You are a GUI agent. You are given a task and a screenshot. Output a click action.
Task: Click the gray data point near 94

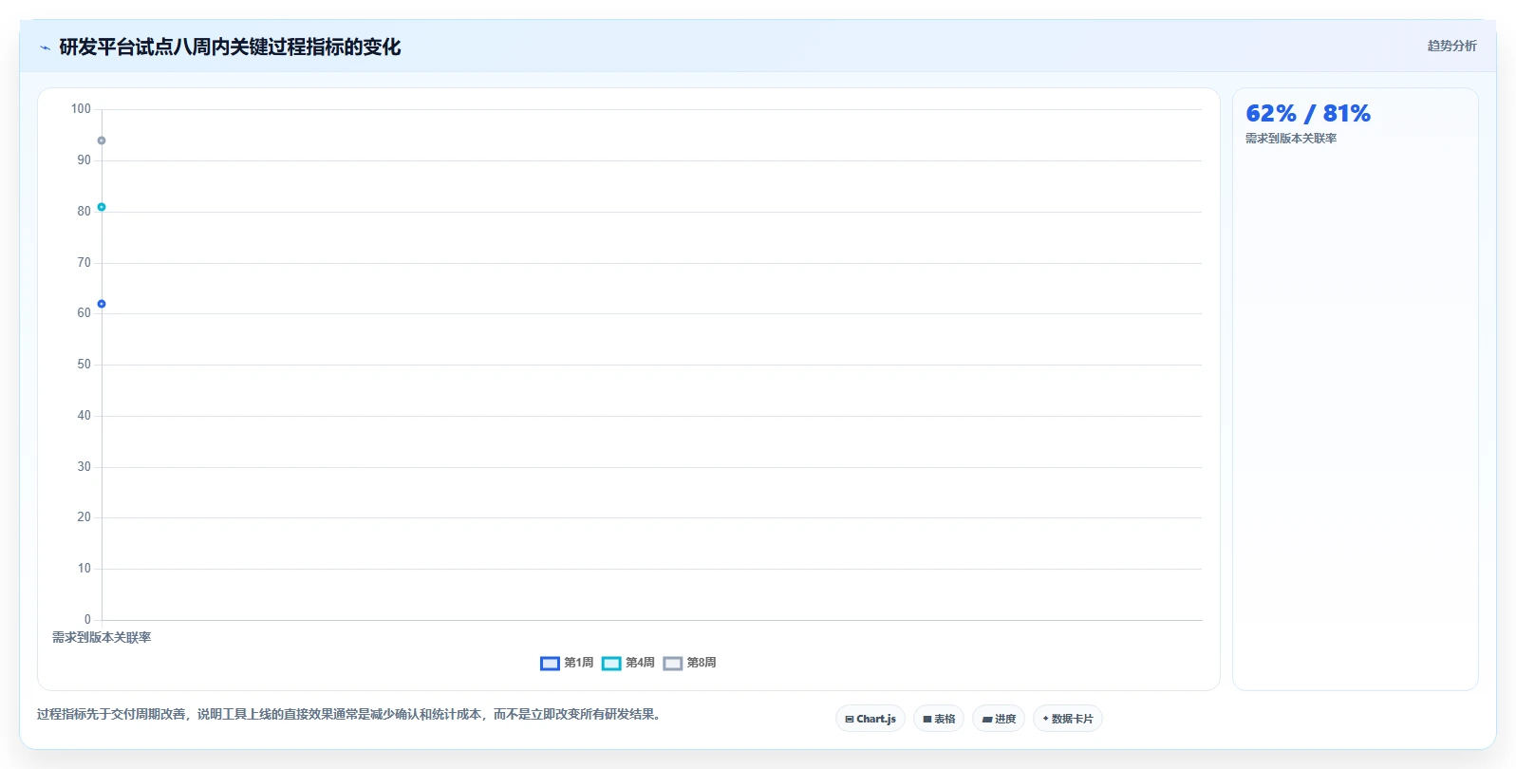(102, 141)
